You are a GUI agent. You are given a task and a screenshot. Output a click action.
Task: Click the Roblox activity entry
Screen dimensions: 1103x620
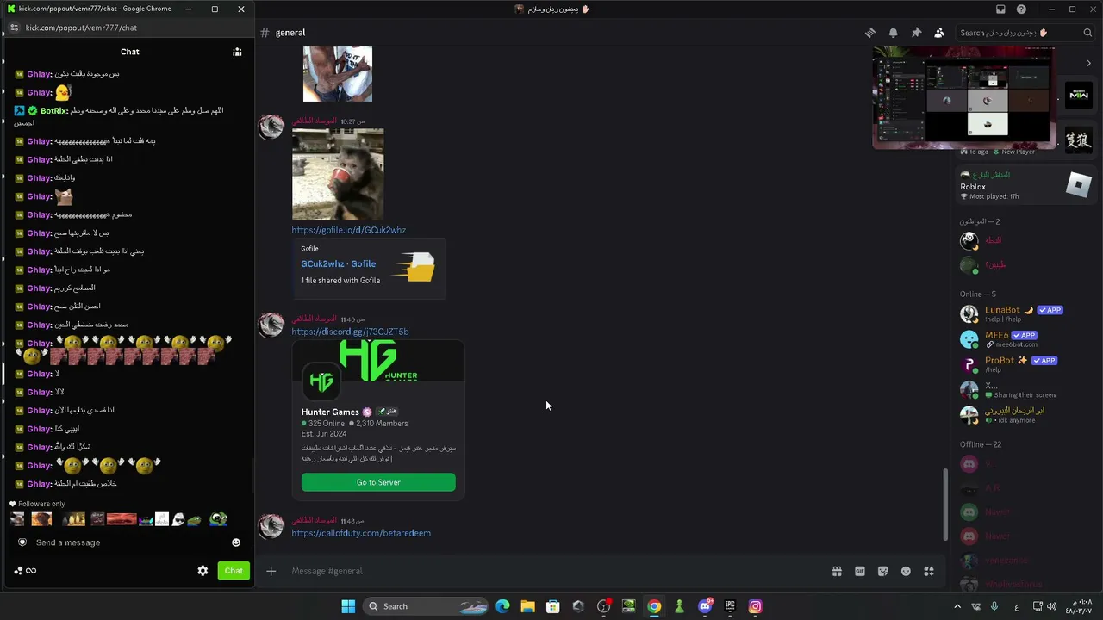pos(1025,185)
